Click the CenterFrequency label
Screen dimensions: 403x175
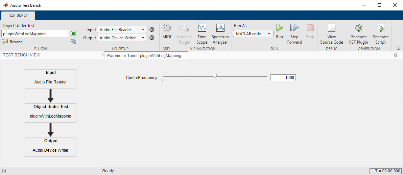[141, 78]
